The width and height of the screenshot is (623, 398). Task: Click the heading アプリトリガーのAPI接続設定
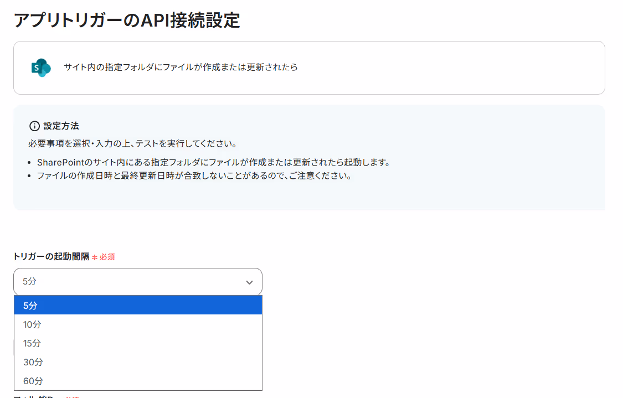[x=127, y=20]
